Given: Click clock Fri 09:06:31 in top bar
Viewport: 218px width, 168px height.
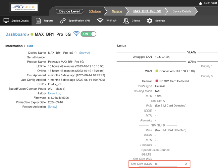Looking at the screenshot, I should click(x=210, y=3).
